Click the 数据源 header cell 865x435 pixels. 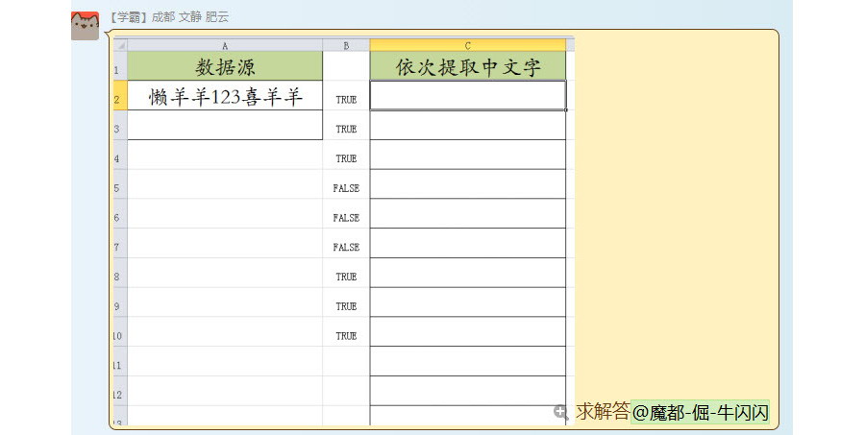click(225, 66)
